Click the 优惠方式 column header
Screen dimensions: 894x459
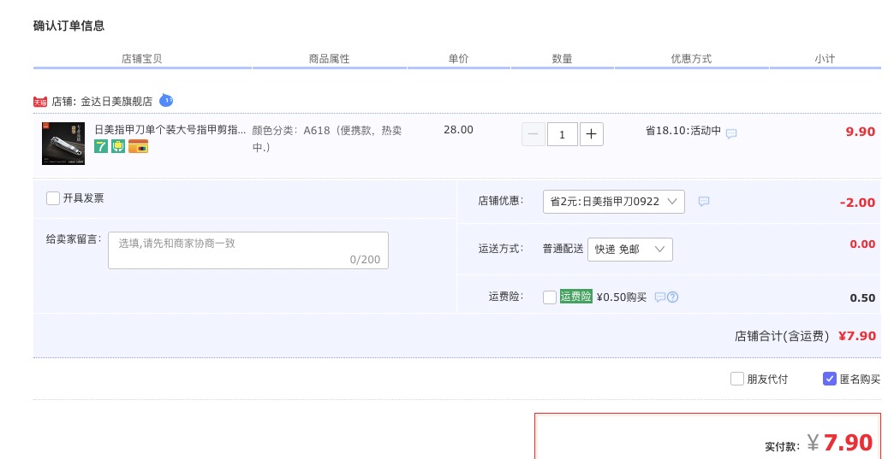pos(691,59)
